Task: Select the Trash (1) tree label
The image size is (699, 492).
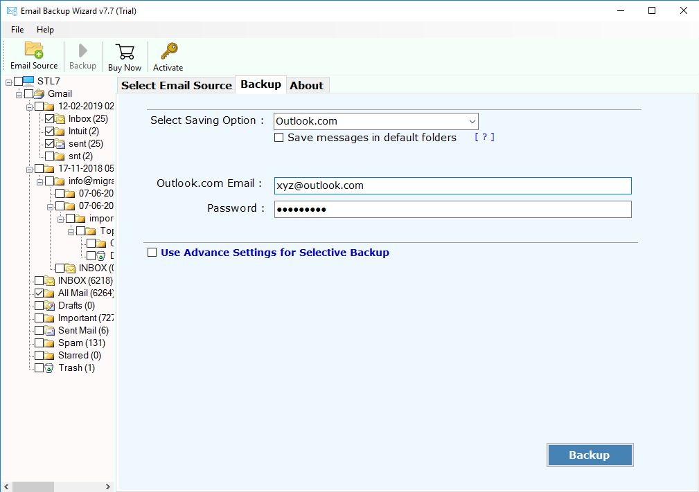Action: click(x=77, y=367)
